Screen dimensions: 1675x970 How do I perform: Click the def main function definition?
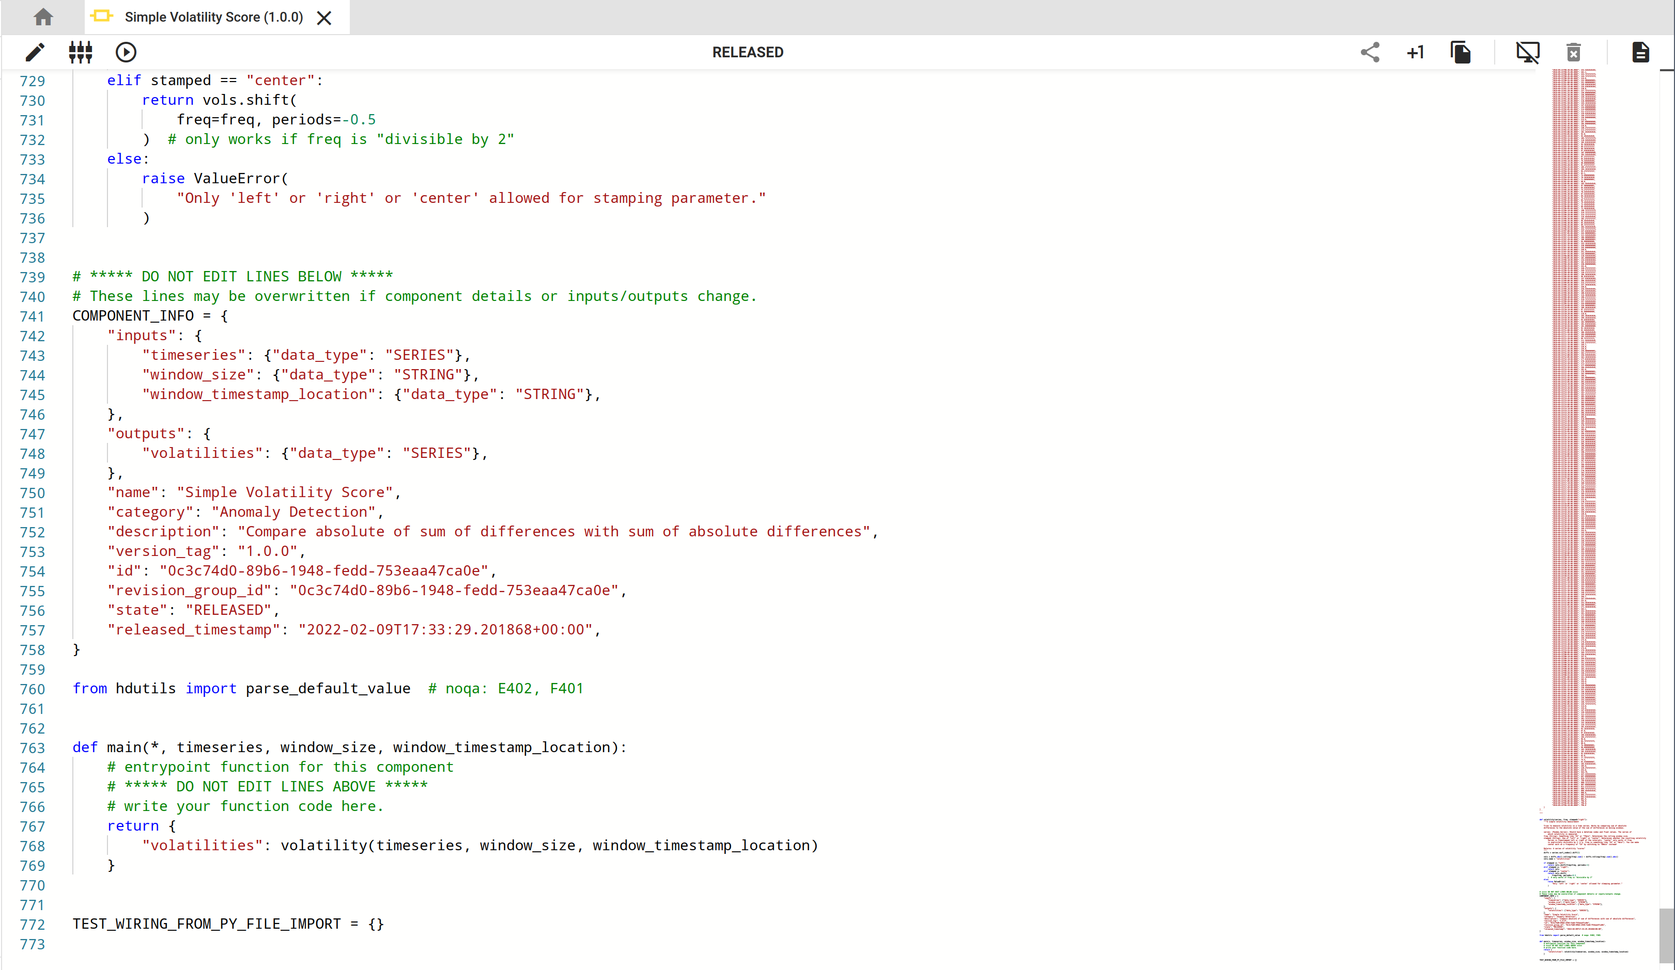pos(349,748)
